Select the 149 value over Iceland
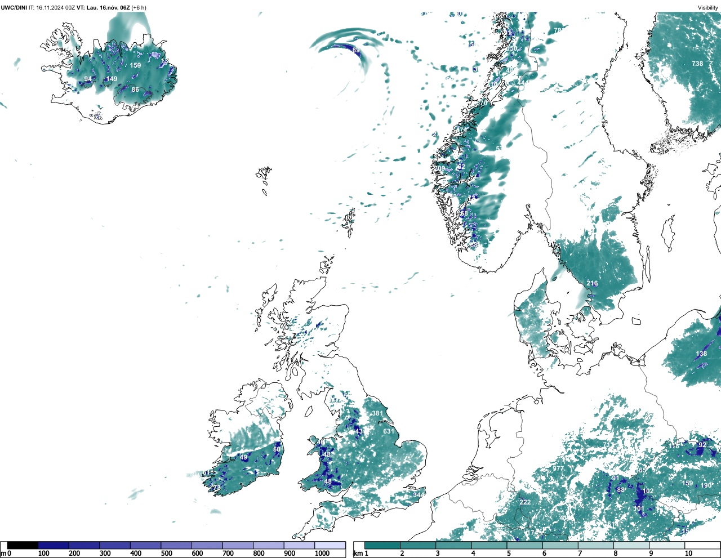 [x=112, y=79]
